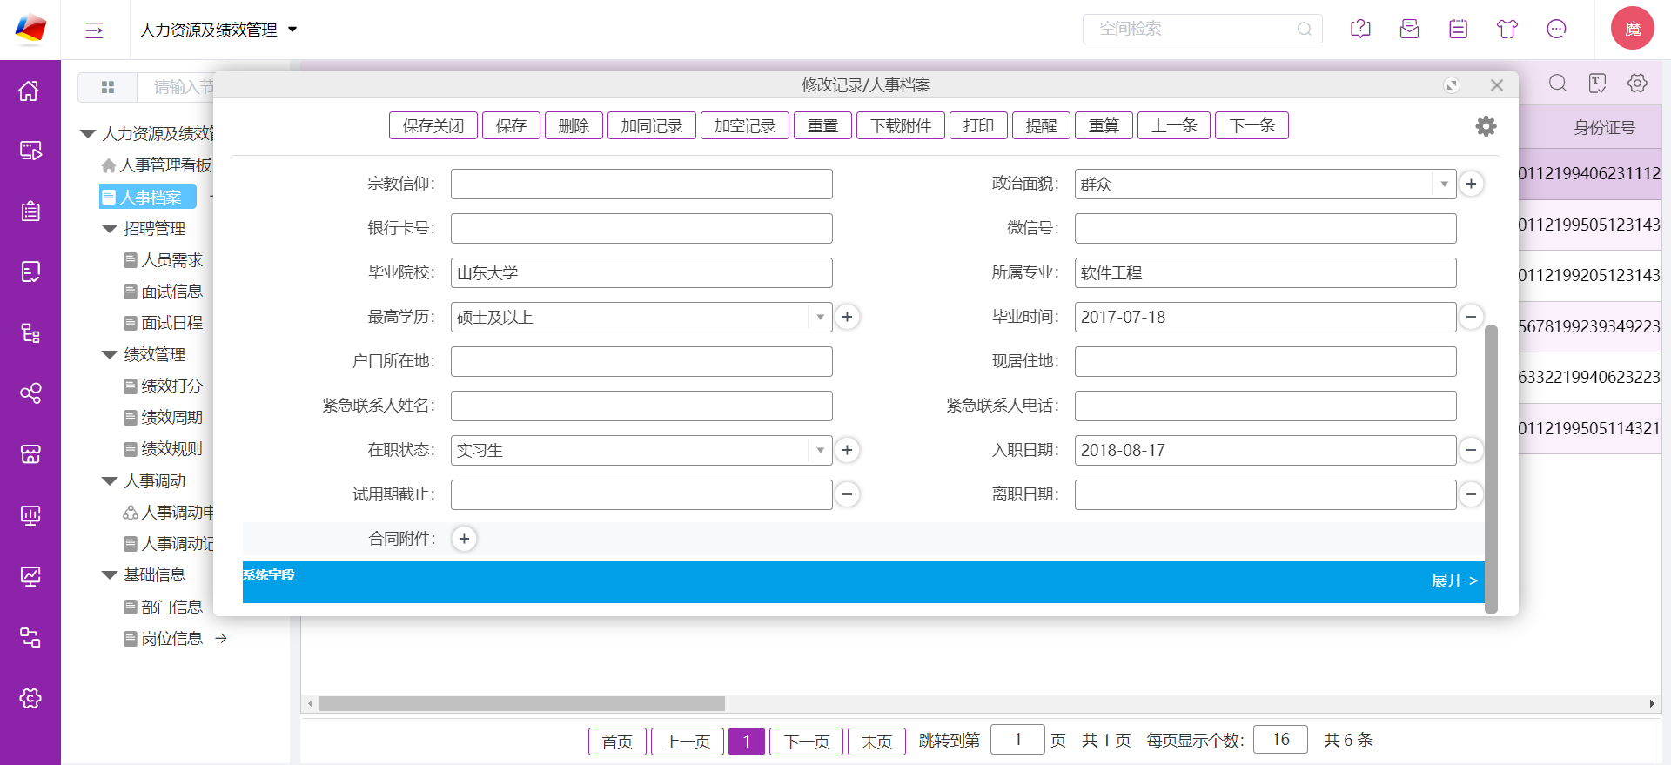Click the 保存关闭 button

(x=433, y=125)
